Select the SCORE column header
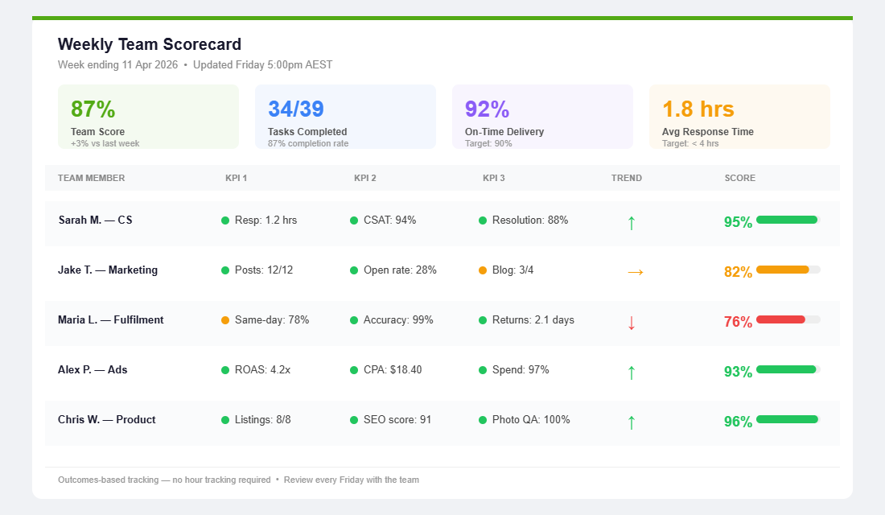This screenshot has height=515, width=885. coord(739,178)
